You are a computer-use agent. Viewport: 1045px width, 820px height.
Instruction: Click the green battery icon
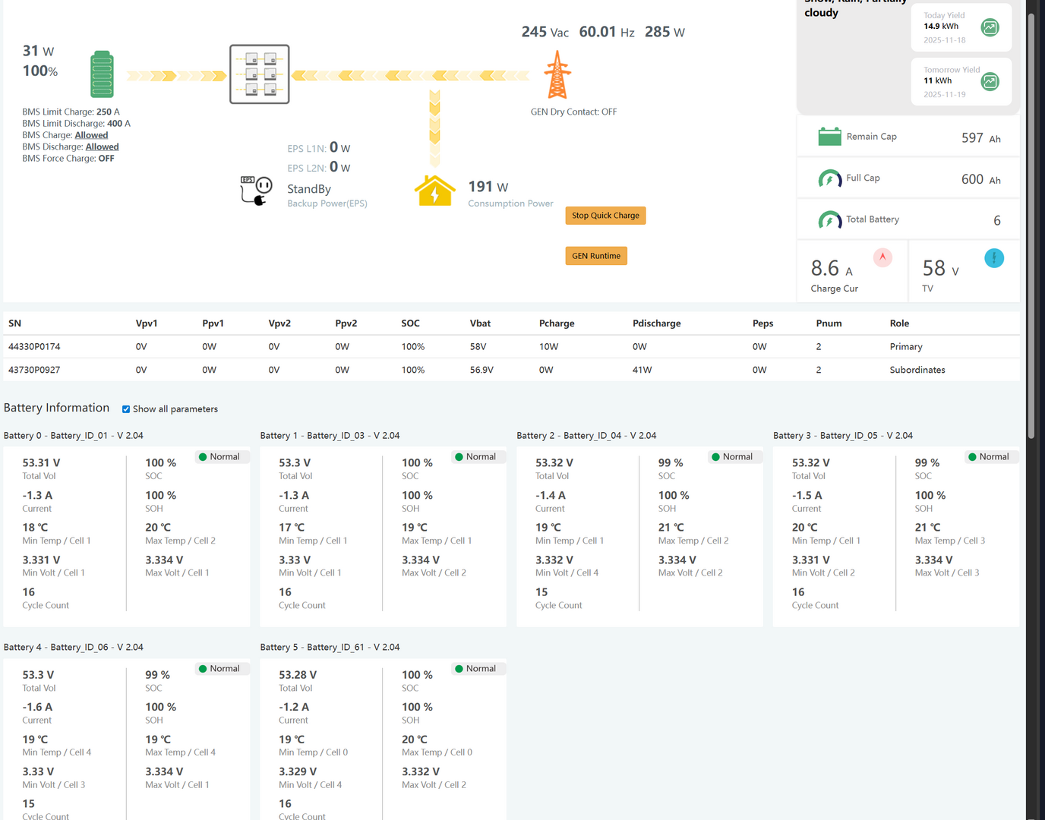tap(102, 74)
